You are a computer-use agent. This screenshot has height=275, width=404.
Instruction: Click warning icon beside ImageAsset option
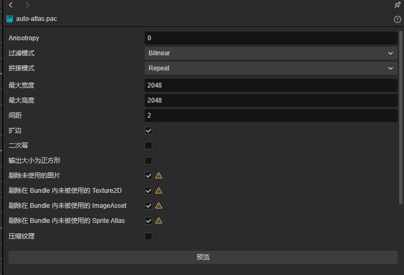point(159,206)
